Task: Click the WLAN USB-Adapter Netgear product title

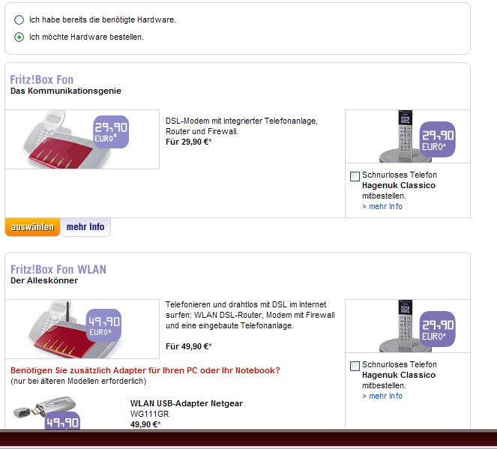Action: pyautogui.click(x=187, y=403)
